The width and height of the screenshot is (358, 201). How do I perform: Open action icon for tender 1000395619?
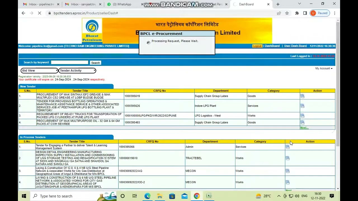[x=302, y=96]
